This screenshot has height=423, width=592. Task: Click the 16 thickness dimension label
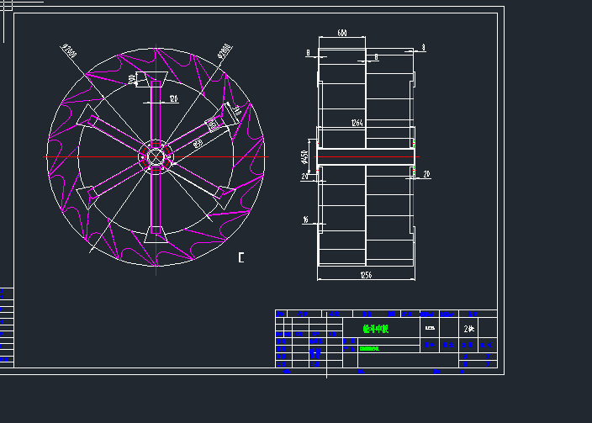[x=305, y=219]
